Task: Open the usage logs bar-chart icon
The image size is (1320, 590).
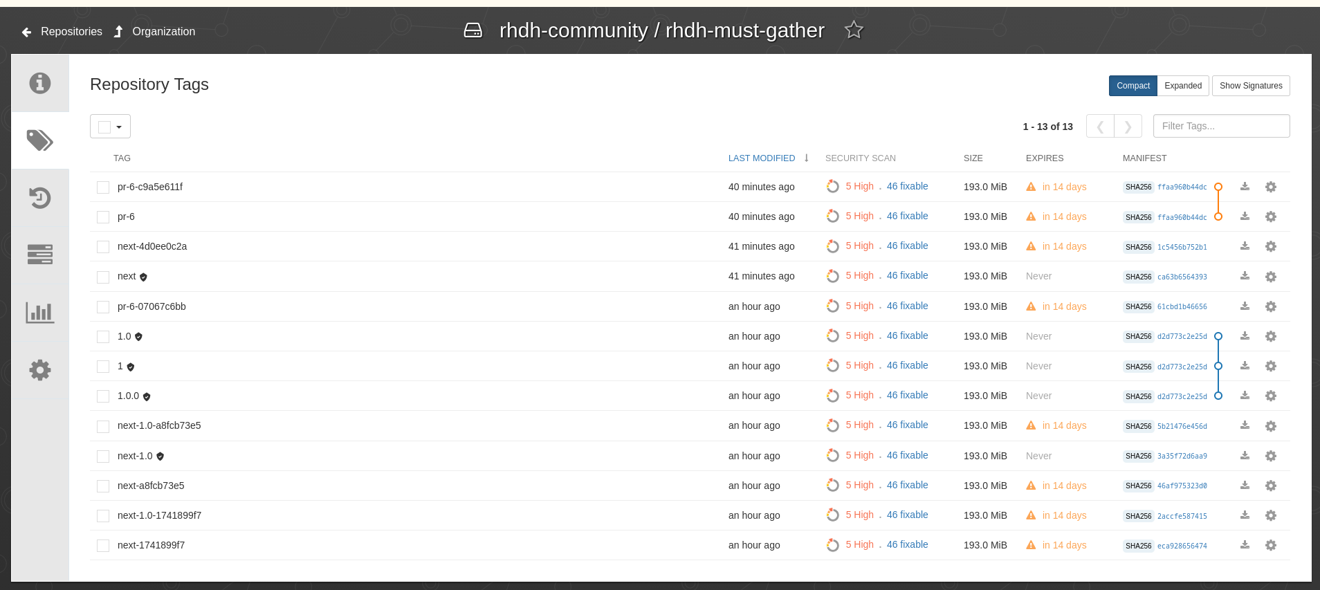Action: 40,313
